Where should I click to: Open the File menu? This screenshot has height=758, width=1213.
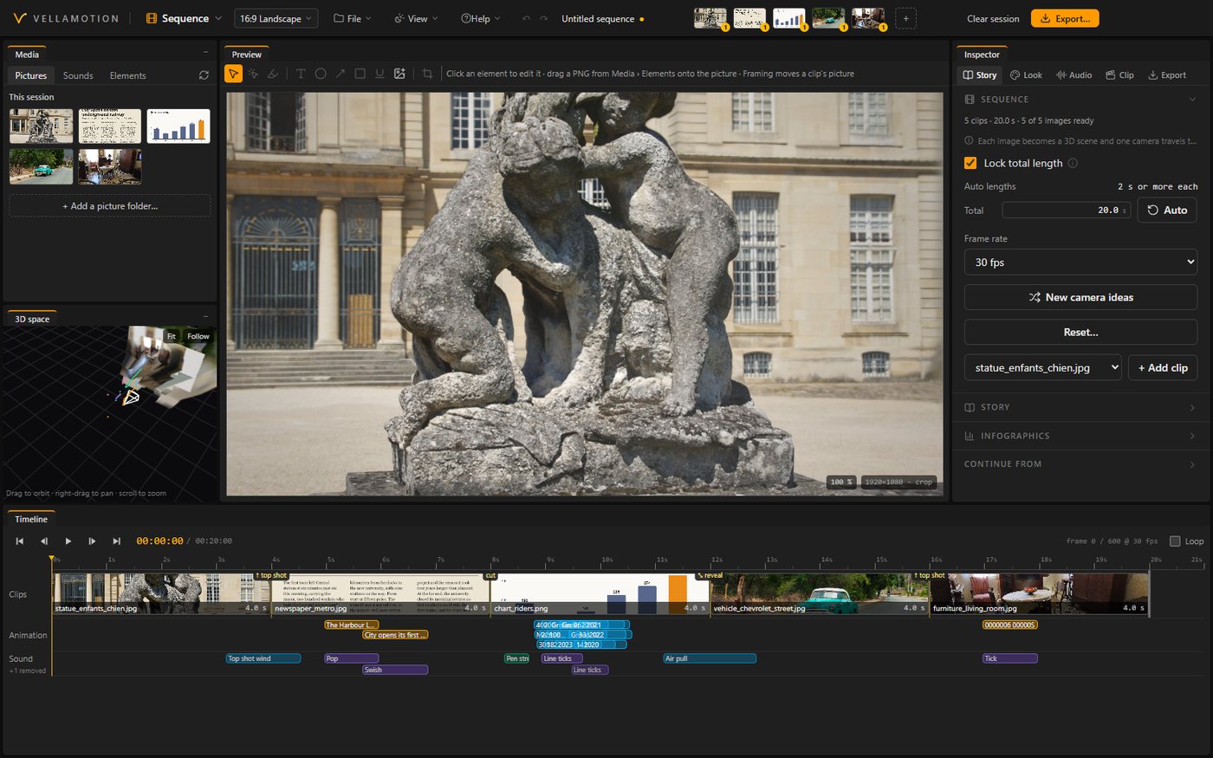tap(353, 18)
